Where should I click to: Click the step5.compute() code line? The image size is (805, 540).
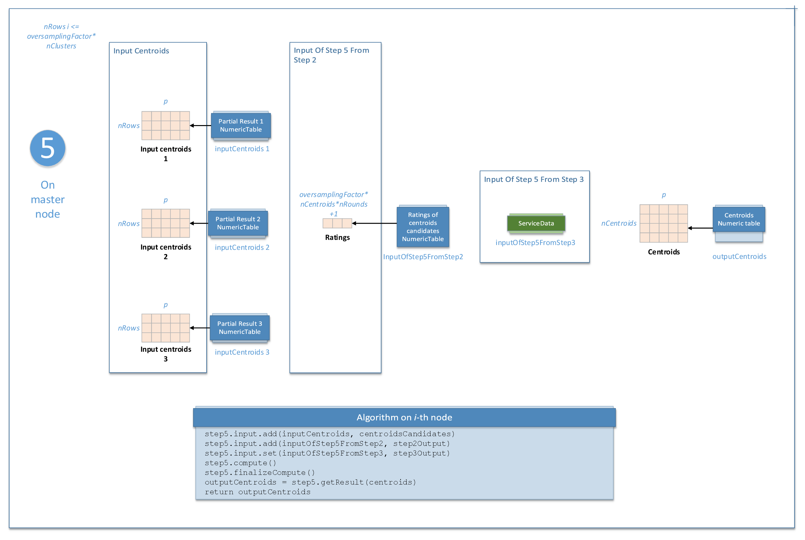pos(240,463)
